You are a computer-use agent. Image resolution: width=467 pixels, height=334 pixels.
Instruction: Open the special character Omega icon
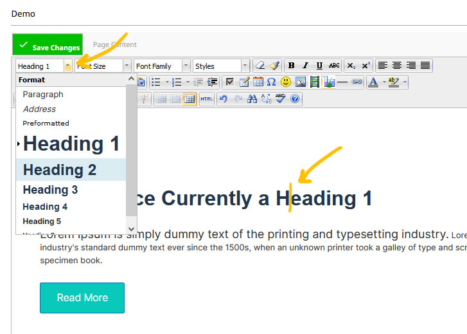click(x=271, y=82)
